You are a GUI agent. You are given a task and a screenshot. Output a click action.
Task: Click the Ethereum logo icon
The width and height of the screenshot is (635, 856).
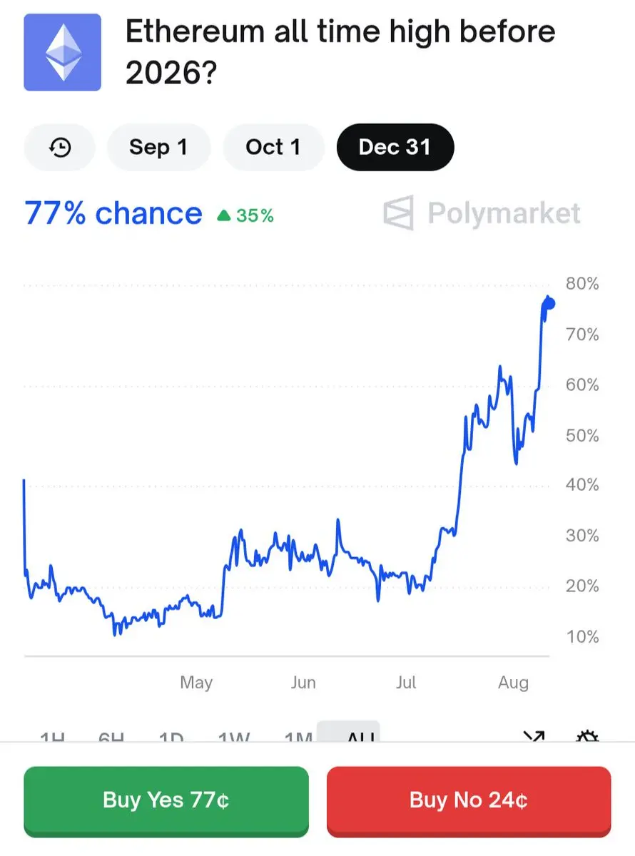pyautogui.click(x=63, y=52)
